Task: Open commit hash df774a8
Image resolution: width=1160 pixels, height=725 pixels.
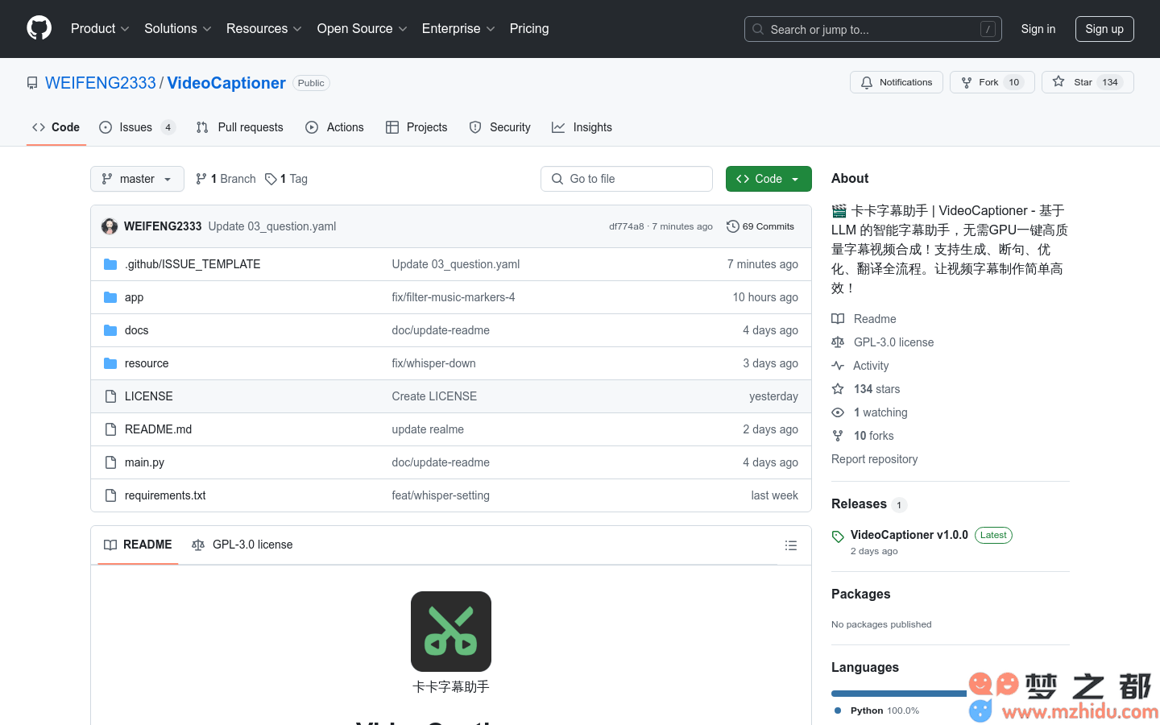Action: (x=626, y=226)
